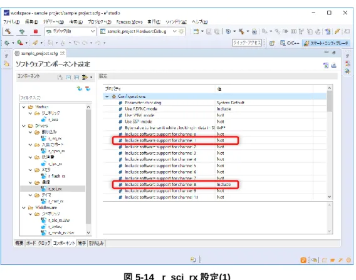This screenshot has width=356, height=280.
Task: Collapse the Startup tree node
Action: [x=24, y=106]
